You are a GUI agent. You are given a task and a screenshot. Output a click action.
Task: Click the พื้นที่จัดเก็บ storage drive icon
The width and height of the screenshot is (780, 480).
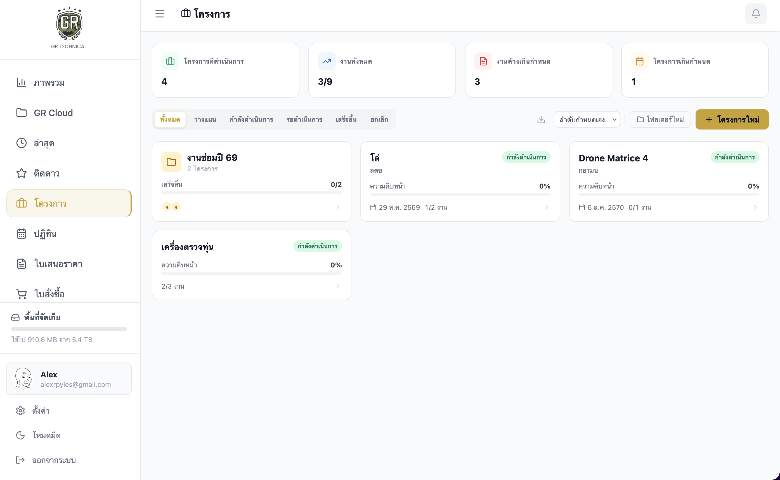tap(15, 317)
